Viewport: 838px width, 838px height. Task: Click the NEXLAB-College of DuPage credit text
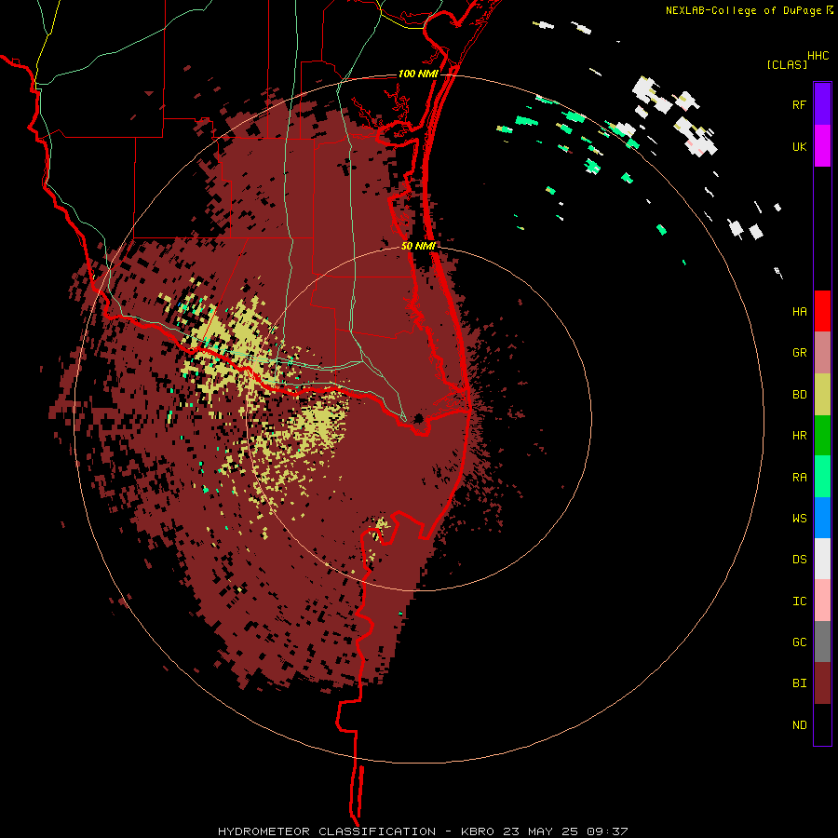tap(743, 10)
